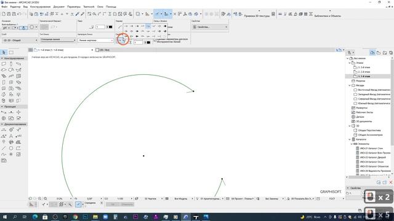Select the Text tool in toolbox

point(11,136)
